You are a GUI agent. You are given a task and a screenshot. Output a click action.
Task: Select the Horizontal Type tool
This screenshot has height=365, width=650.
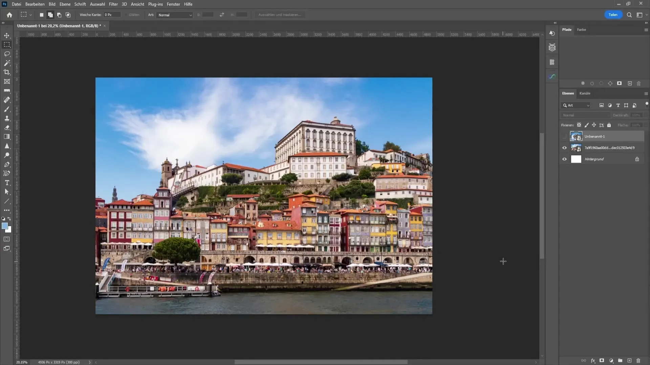click(7, 183)
